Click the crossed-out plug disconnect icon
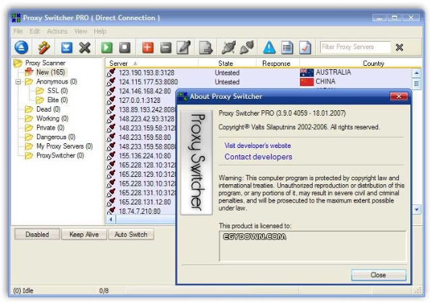Viewport: 430px width, 302px height. pos(228,47)
